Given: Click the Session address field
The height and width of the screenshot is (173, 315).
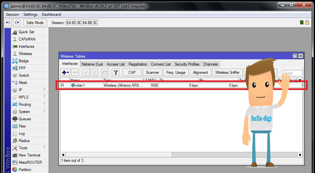Looking at the screenshot, I should [x=82, y=23].
